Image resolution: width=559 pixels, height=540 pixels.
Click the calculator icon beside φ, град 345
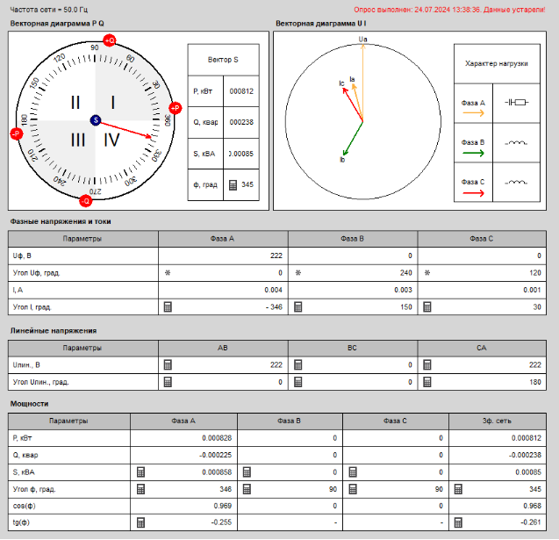pos(233,184)
